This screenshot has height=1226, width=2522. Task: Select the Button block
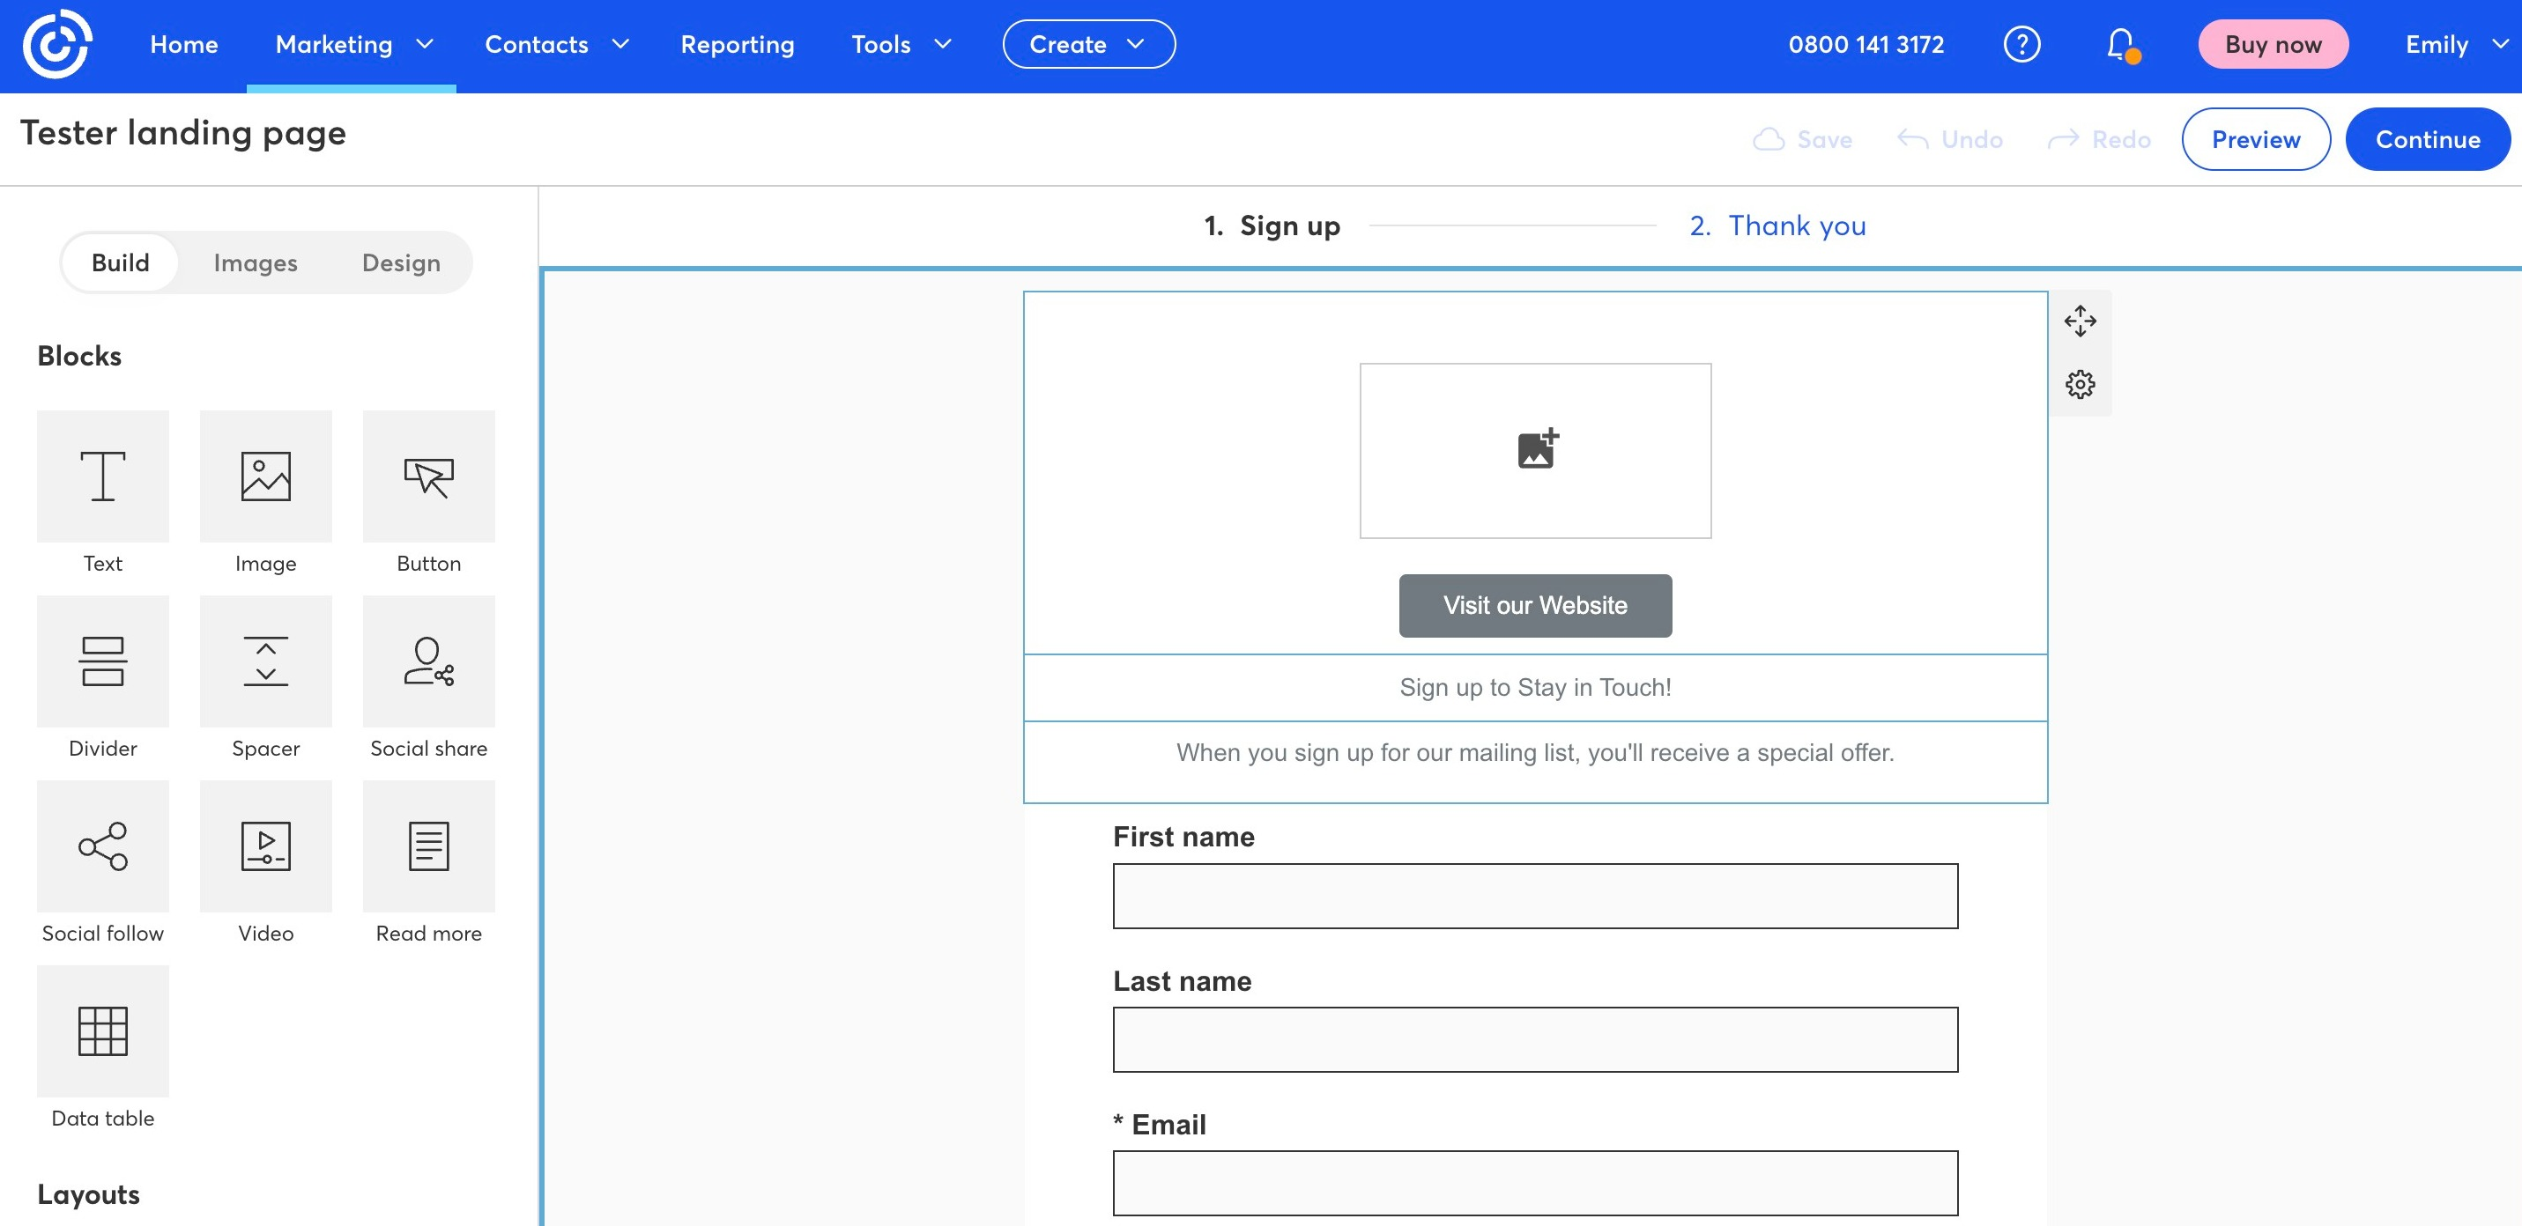[428, 476]
